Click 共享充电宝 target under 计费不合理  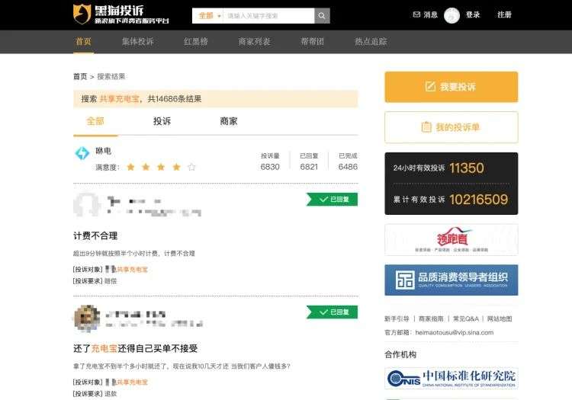click(x=132, y=270)
